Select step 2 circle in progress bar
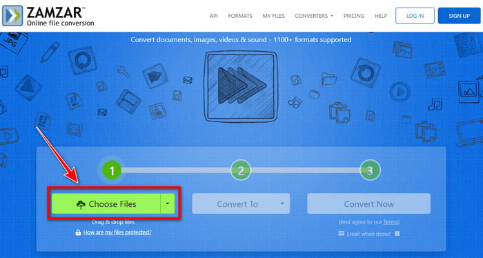Screen dimensions: 483x258 [241, 170]
